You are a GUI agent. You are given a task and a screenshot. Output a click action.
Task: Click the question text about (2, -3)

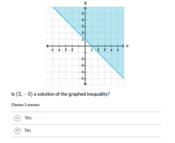(60, 94)
